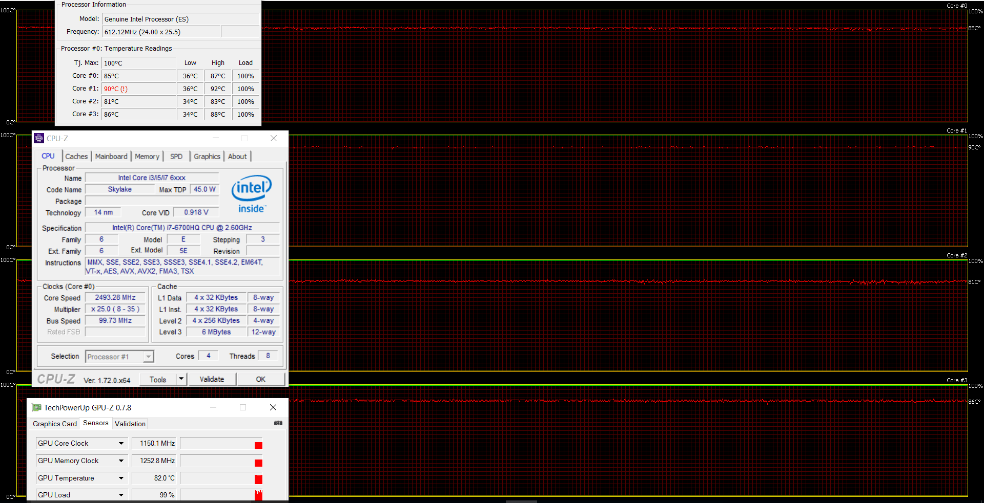Screen dimensions: 984x503
Task: Take a GPU-Z screenshot with camera icon
Action: [278, 423]
